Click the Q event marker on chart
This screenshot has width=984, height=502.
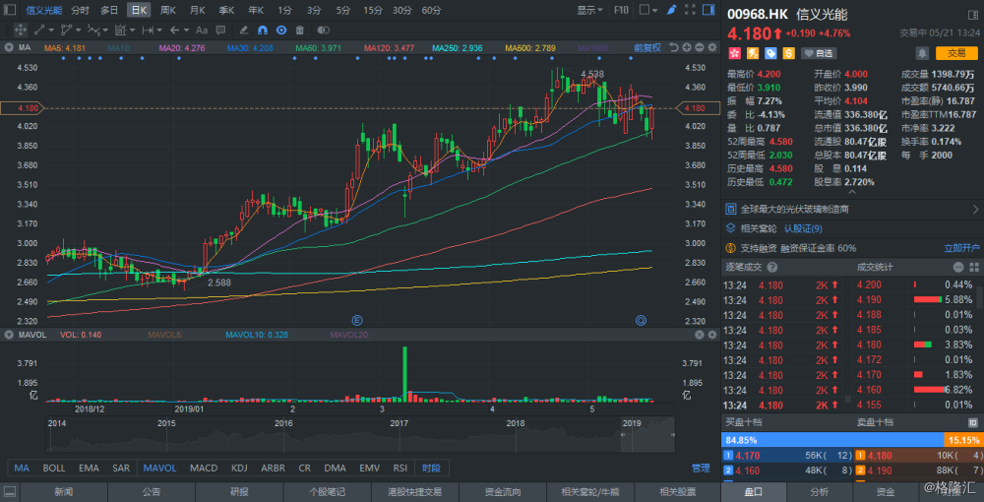[x=642, y=320]
